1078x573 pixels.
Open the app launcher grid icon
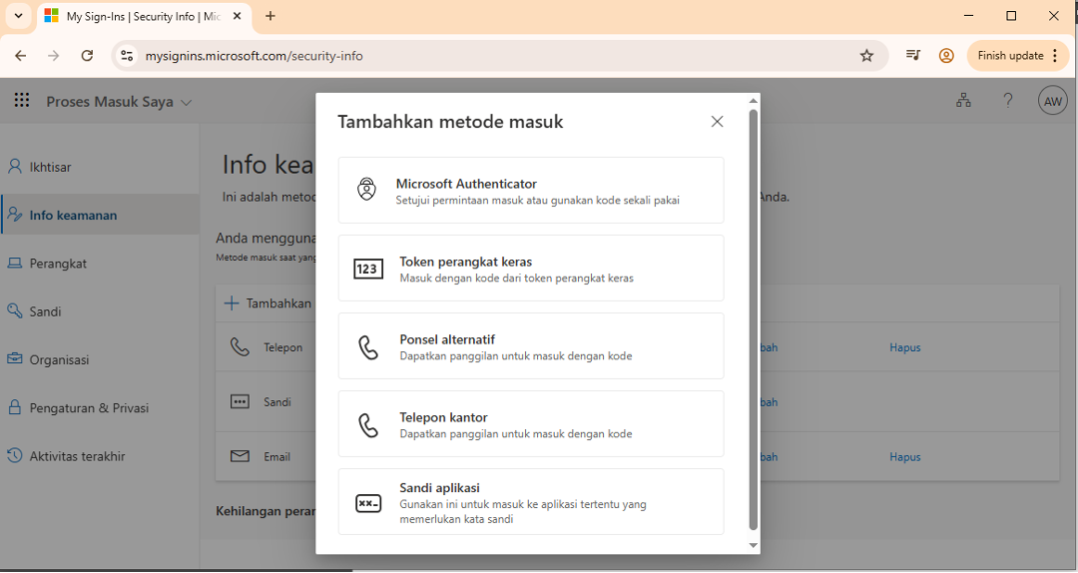click(22, 101)
